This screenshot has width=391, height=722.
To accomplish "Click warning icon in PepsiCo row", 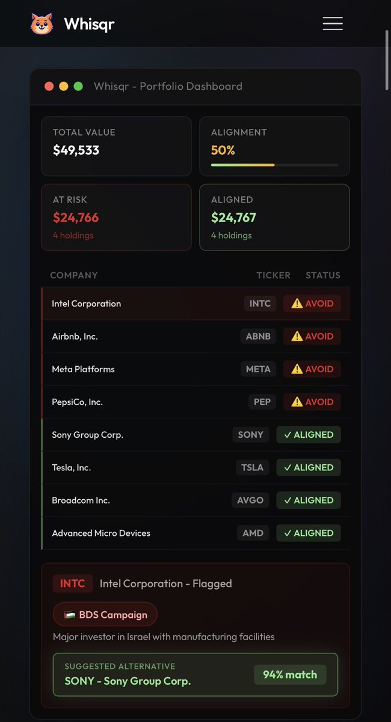I will click(297, 402).
